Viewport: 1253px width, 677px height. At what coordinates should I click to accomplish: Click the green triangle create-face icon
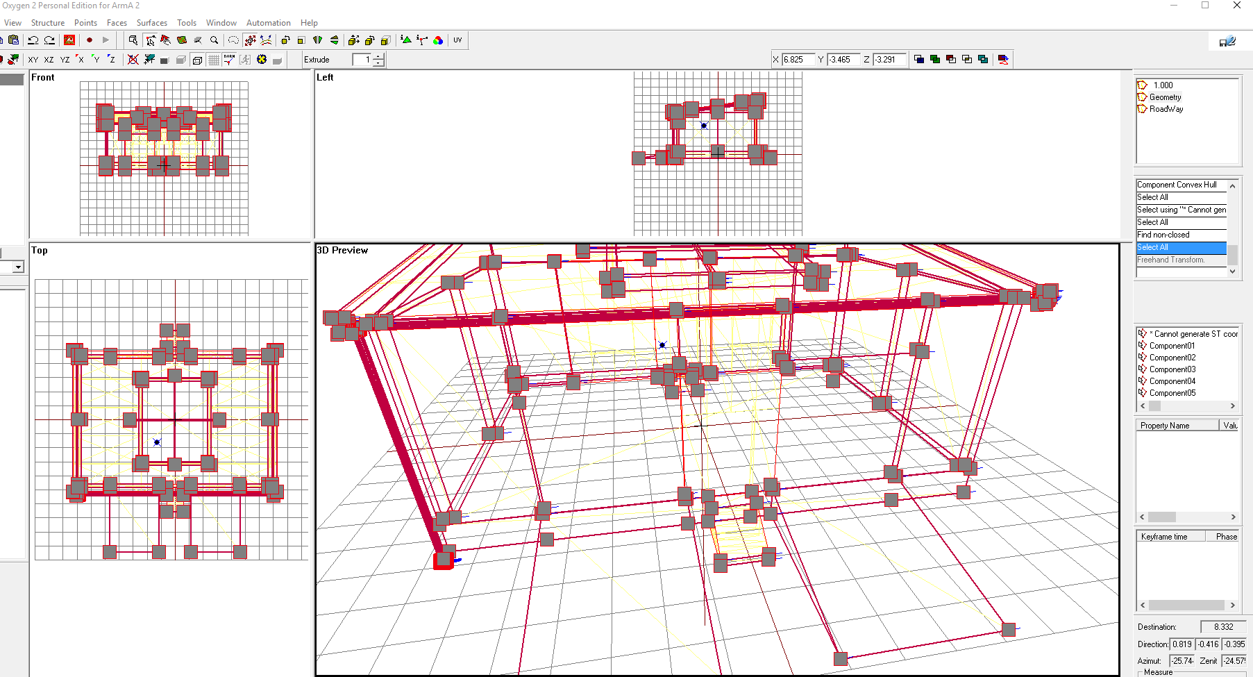click(x=406, y=40)
